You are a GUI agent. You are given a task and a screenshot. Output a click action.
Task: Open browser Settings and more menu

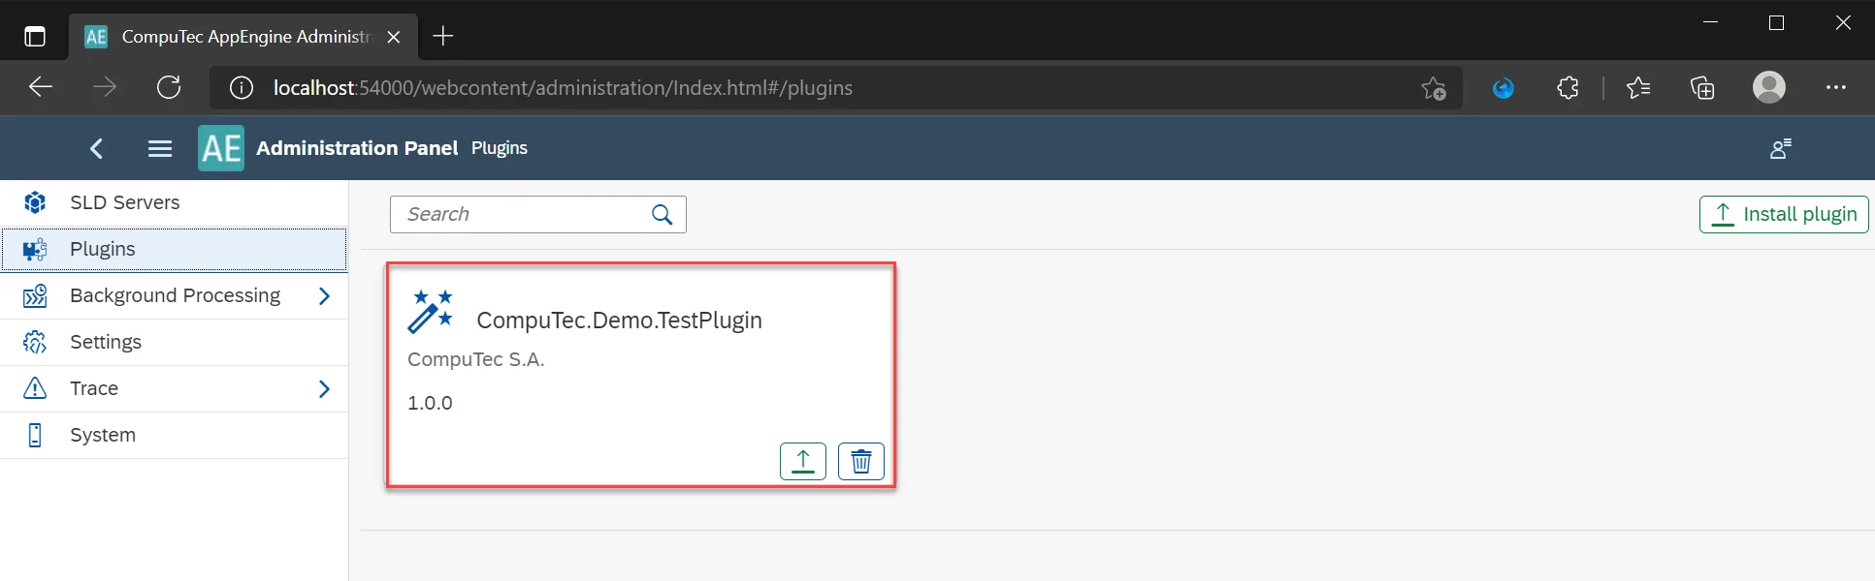click(x=1836, y=87)
